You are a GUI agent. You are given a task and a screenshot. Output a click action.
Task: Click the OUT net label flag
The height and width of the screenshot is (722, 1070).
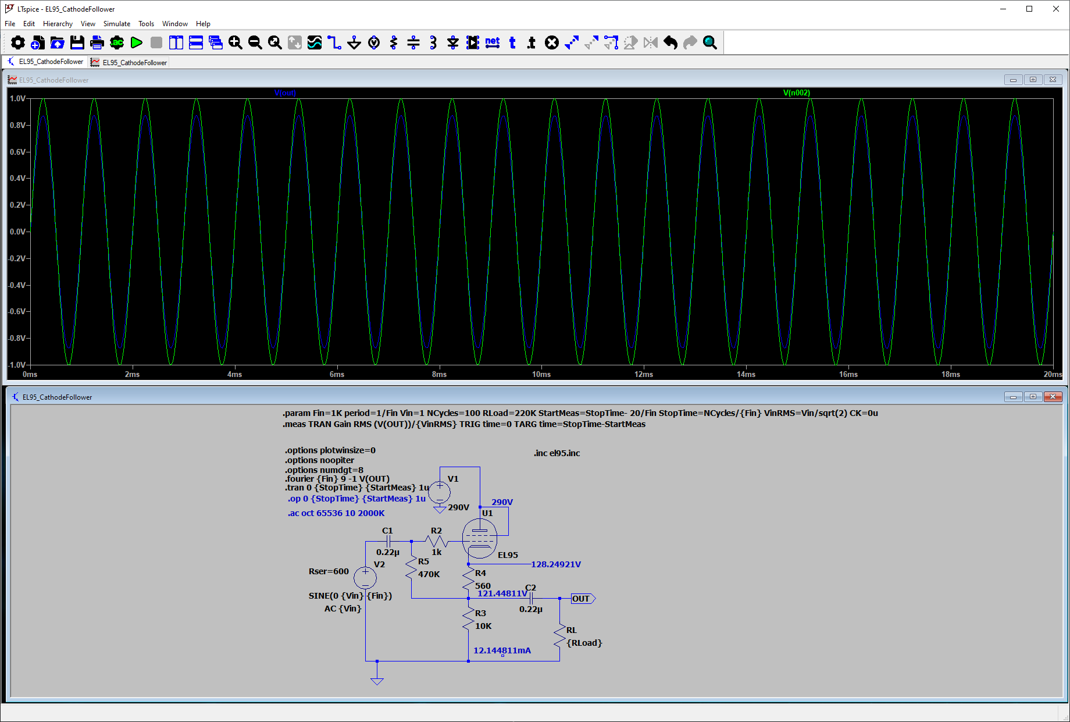tap(583, 599)
